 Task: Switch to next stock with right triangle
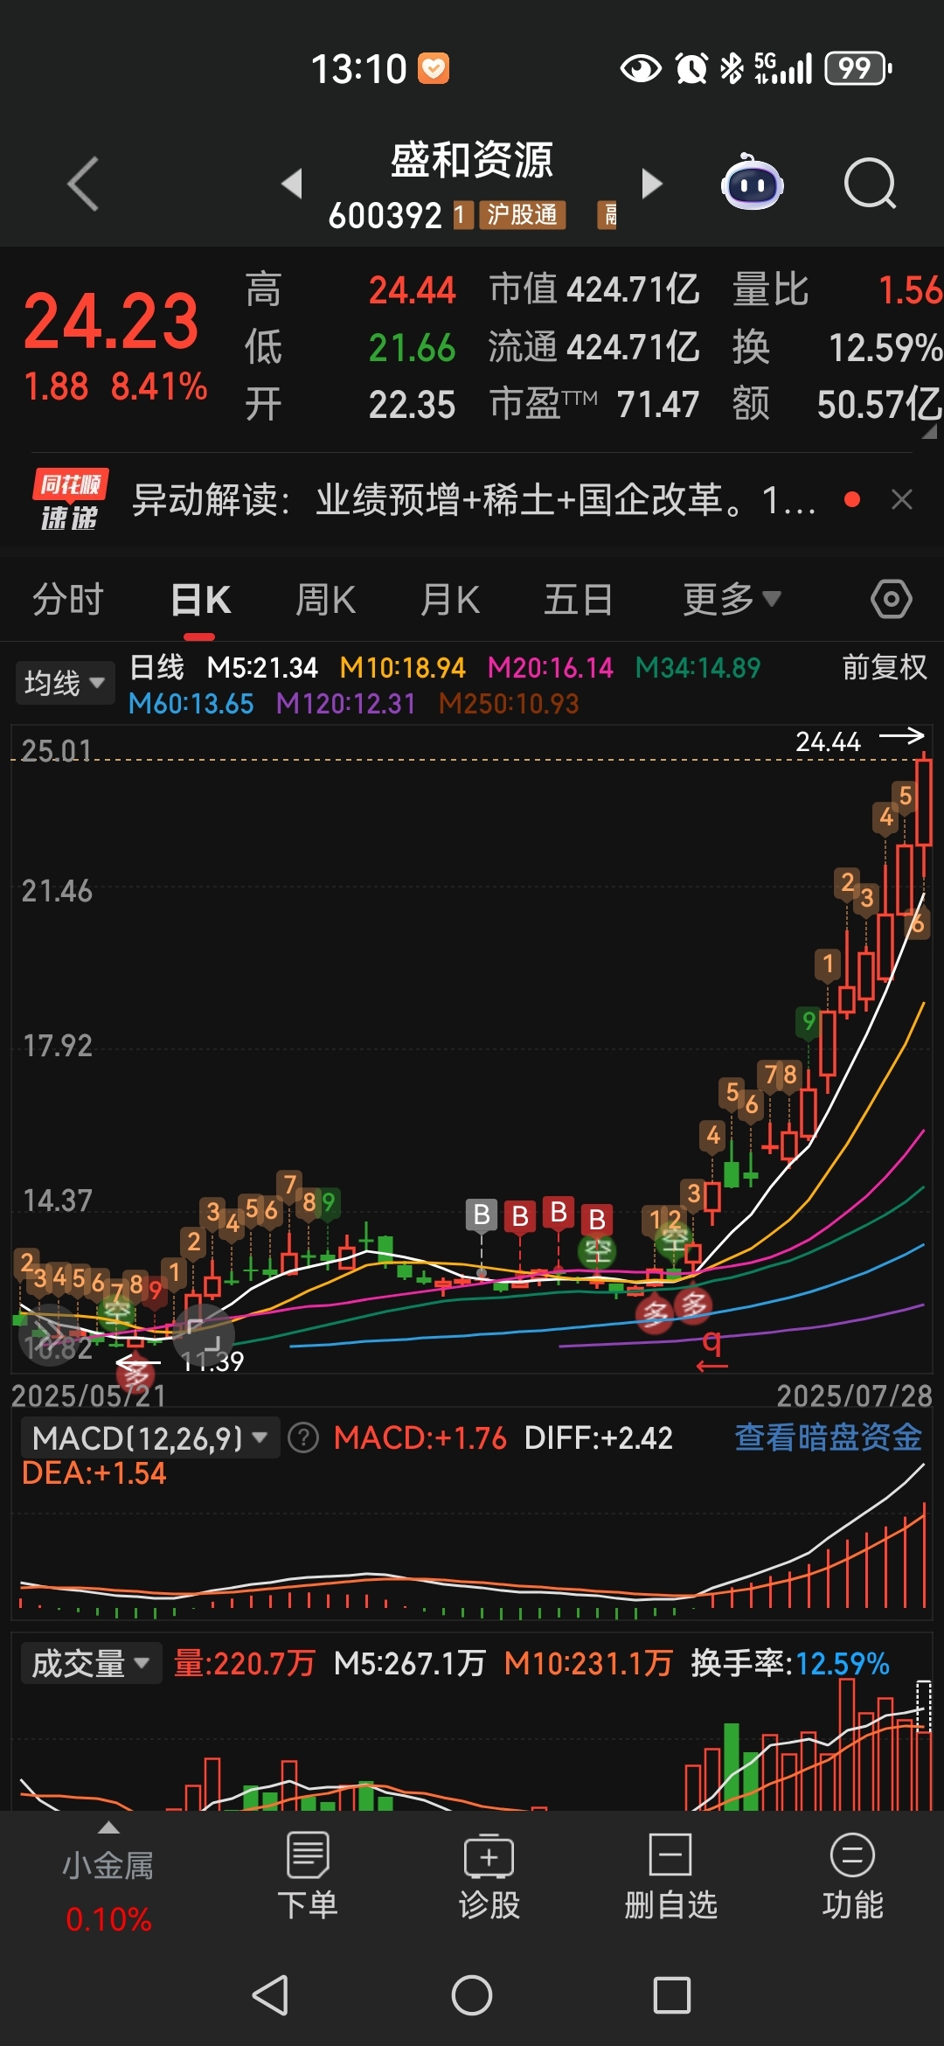tap(652, 184)
